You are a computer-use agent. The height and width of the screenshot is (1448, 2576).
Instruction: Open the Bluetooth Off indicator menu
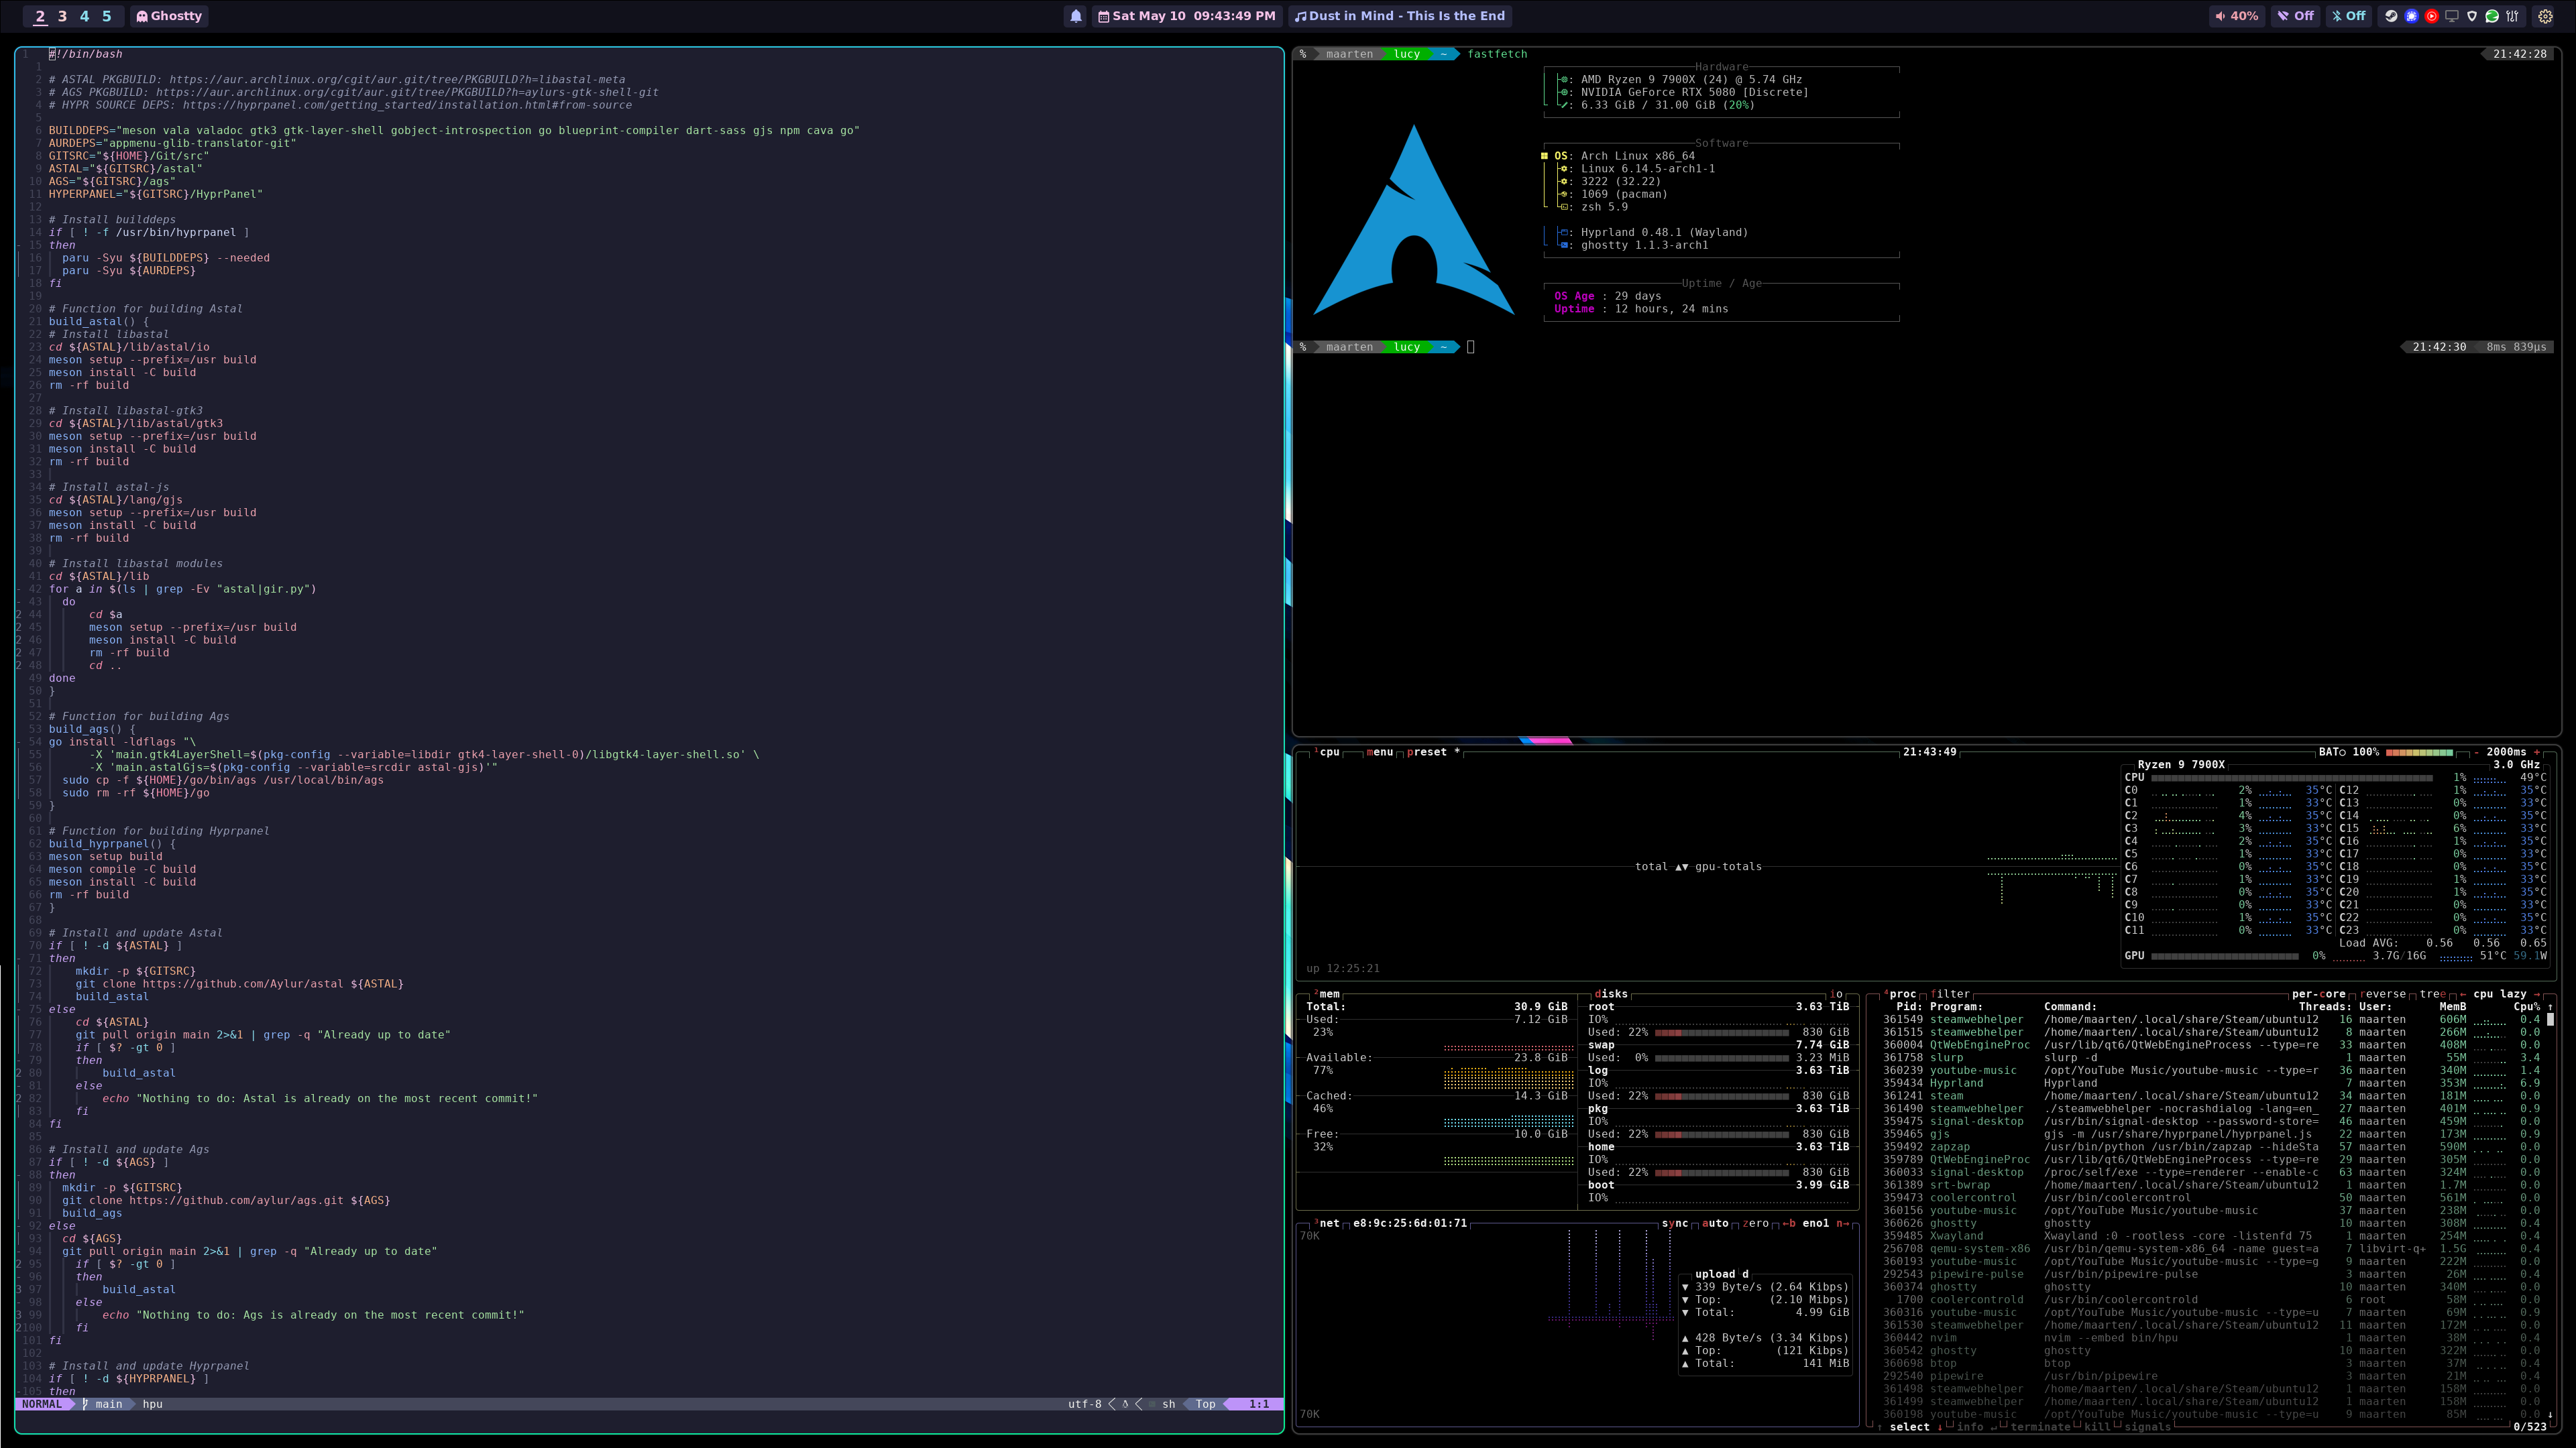click(x=2348, y=16)
